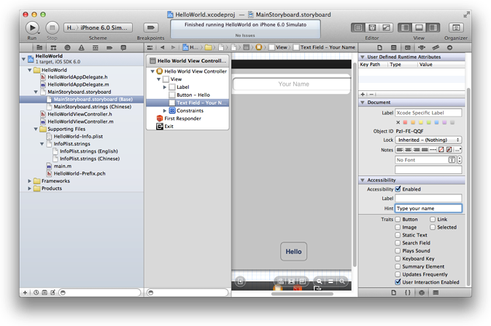Viewport: 491px width, 326px height.
Task: Open the Lock dropdown menu
Action: pyautogui.click(x=428, y=140)
